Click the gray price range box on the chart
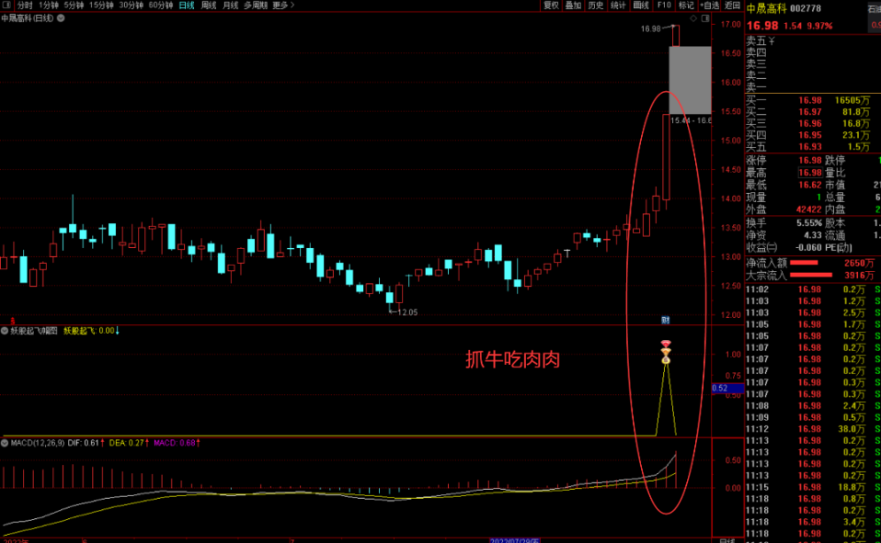This screenshot has width=881, height=543. (689, 80)
